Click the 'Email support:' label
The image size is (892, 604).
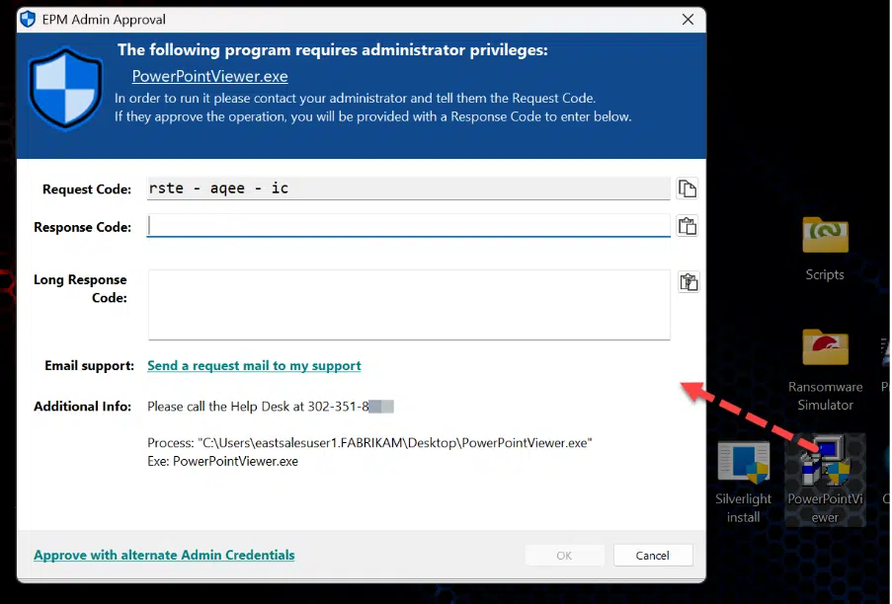(x=89, y=365)
